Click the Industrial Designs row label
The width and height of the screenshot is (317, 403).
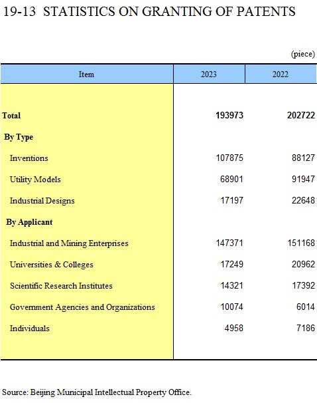(x=42, y=201)
